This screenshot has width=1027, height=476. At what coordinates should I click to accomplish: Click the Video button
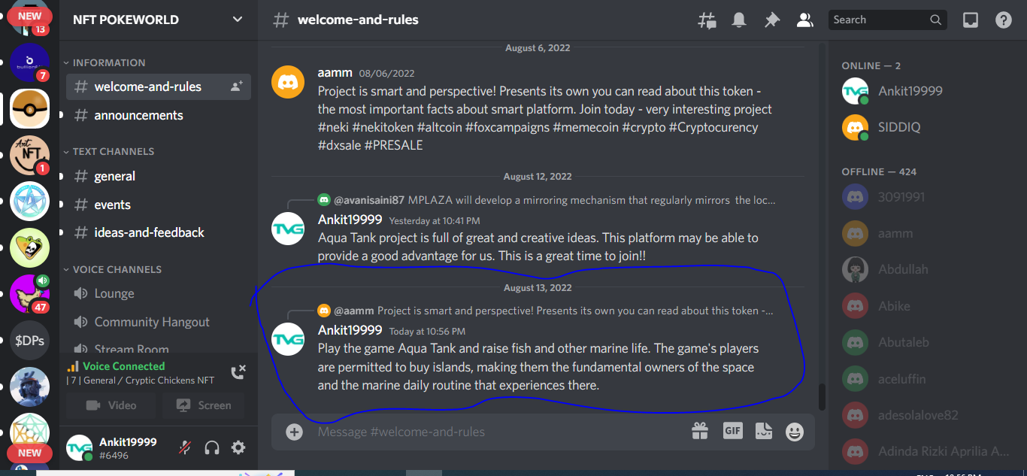(111, 405)
